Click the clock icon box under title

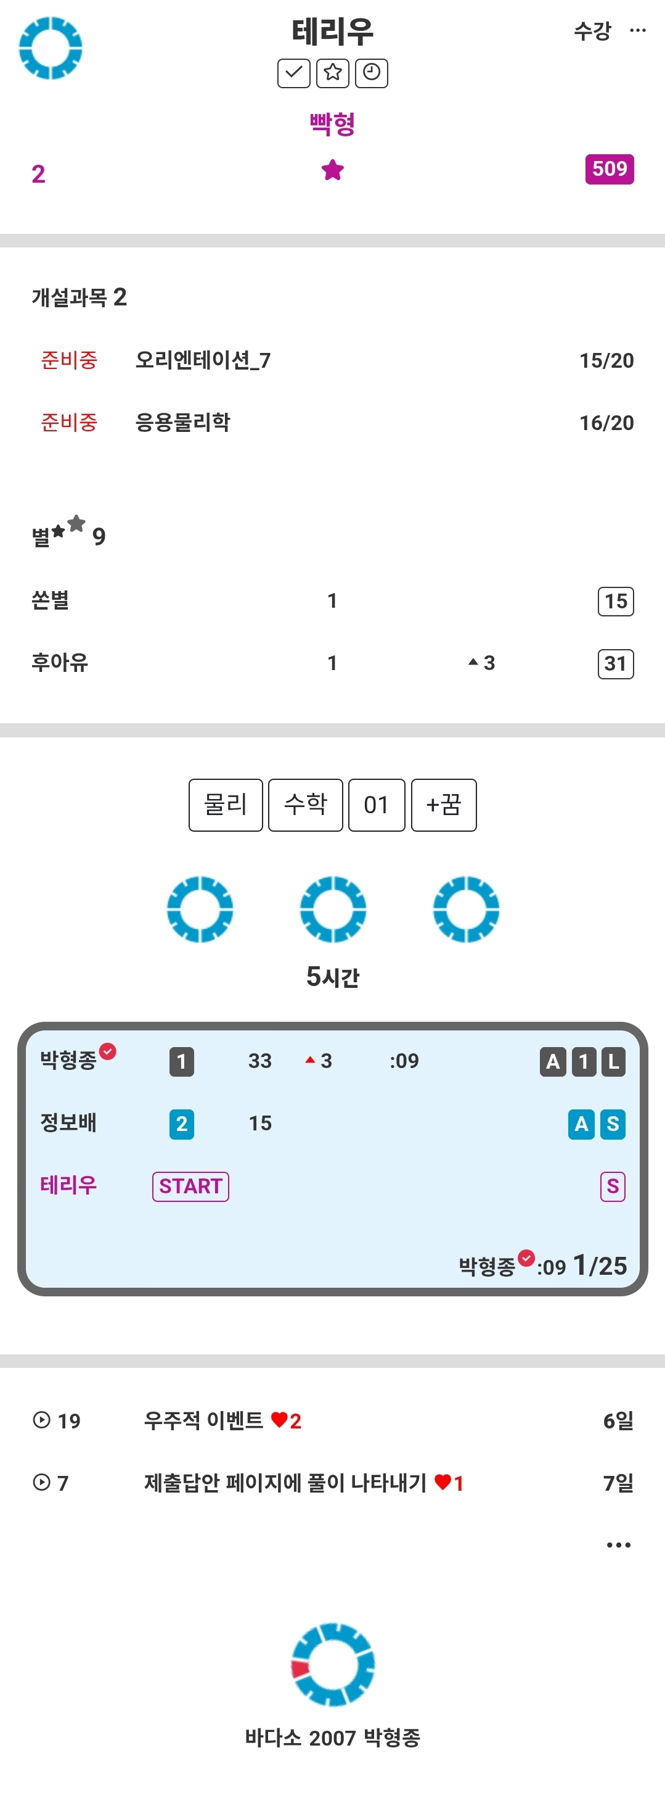coord(372,73)
